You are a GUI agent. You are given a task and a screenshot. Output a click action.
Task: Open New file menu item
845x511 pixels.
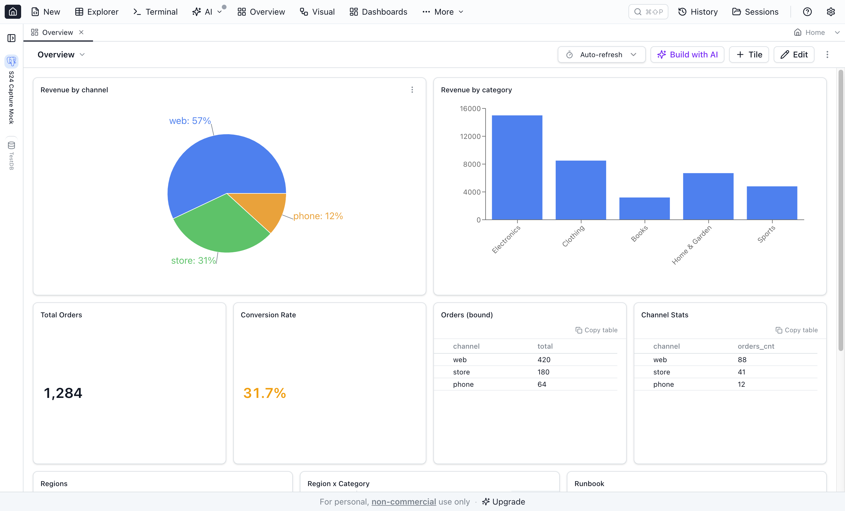[45, 12]
